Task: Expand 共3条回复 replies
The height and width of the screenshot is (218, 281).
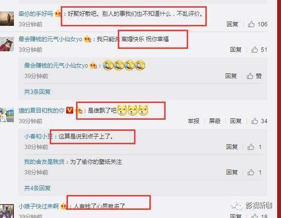Action: click(x=37, y=92)
